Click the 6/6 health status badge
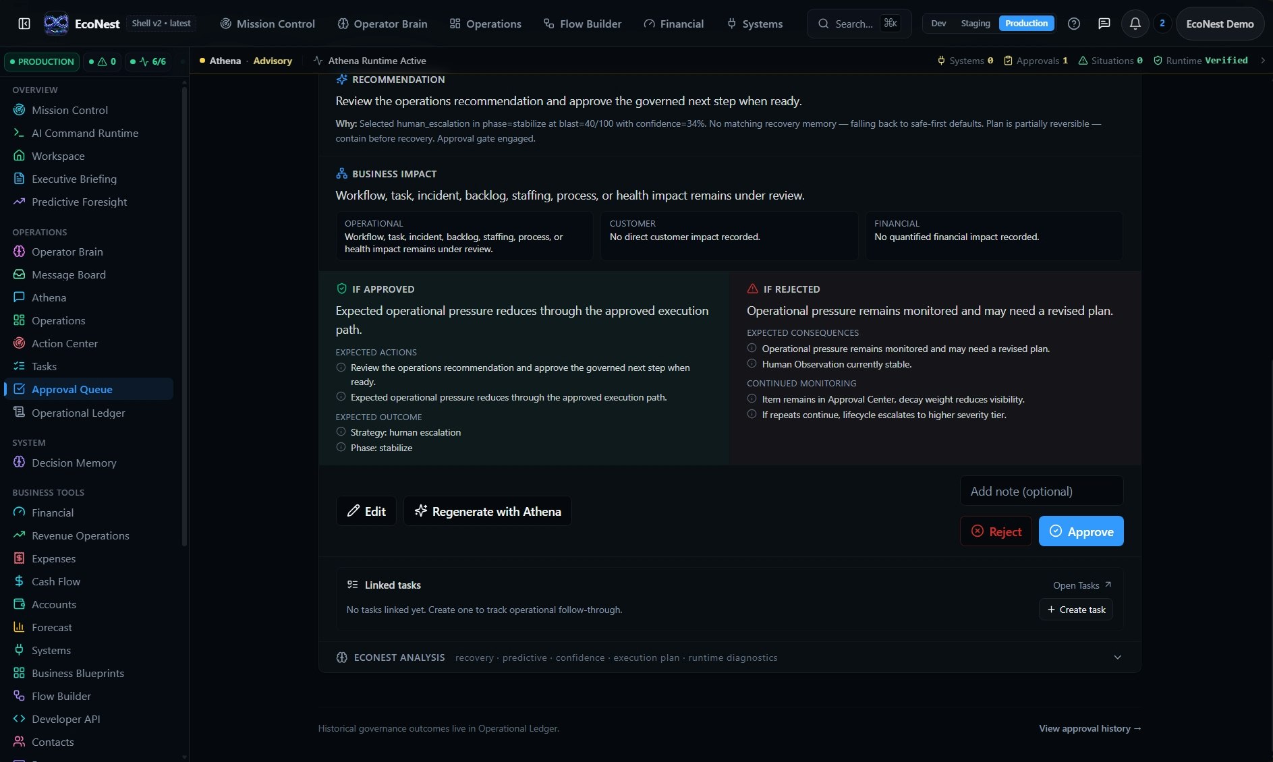Image resolution: width=1273 pixels, height=762 pixels. coord(148,61)
